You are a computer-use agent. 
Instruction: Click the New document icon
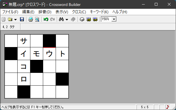3,19
